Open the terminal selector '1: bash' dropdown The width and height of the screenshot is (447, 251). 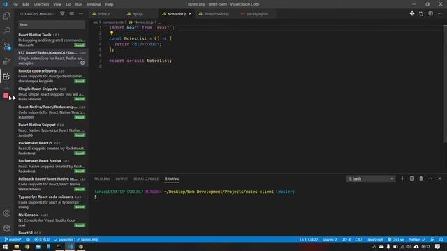coord(371,178)
